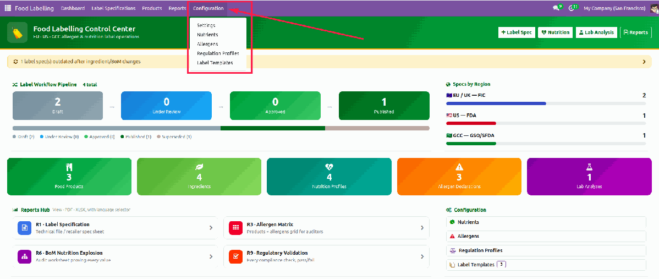Open the Published pipeline card
The height and width of the screenshot is (279, 659).
point(384,106)
